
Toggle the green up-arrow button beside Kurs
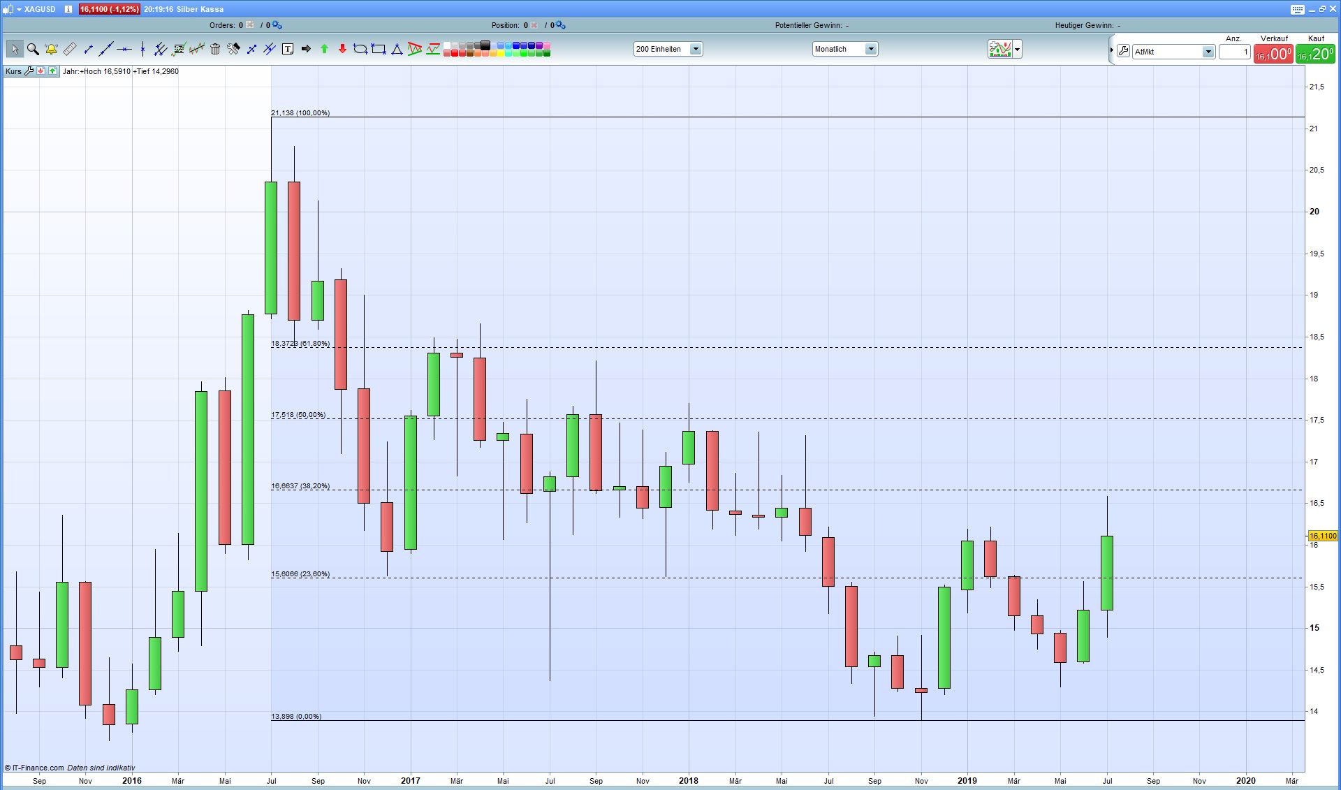click(52, 71)
